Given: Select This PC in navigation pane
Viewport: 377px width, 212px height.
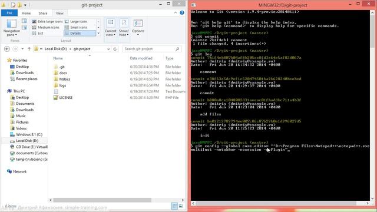Looking at the screenshot, I should [19, 91].
